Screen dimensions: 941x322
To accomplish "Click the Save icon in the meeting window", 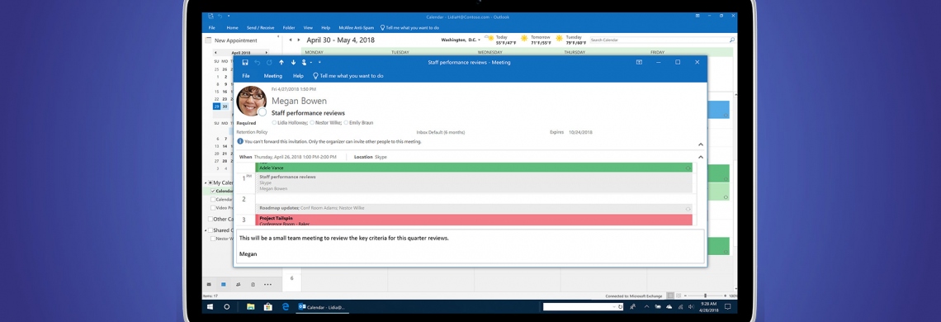I will (x=245, y=63).
